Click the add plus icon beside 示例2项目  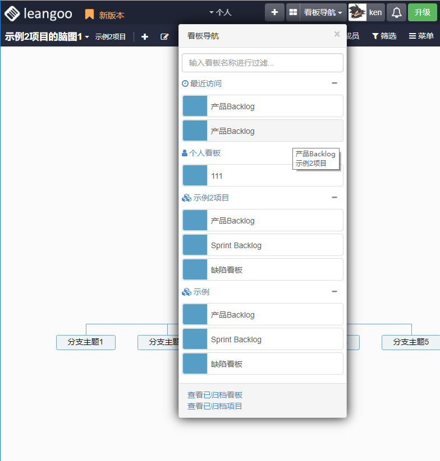click(x=145, y=36)
